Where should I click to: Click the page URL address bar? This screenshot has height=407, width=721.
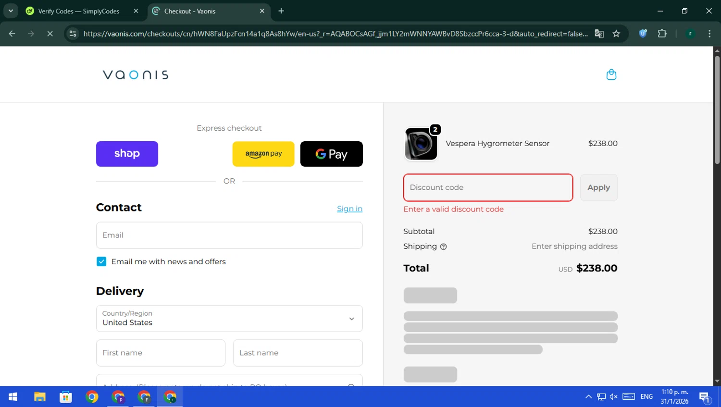[335, 34]
